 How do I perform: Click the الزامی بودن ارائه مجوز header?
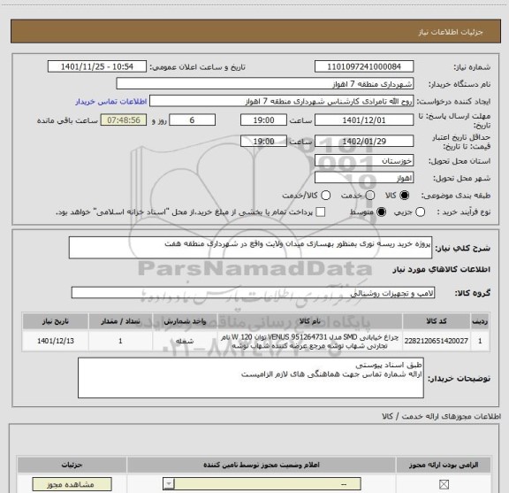(x=444, y=465)
